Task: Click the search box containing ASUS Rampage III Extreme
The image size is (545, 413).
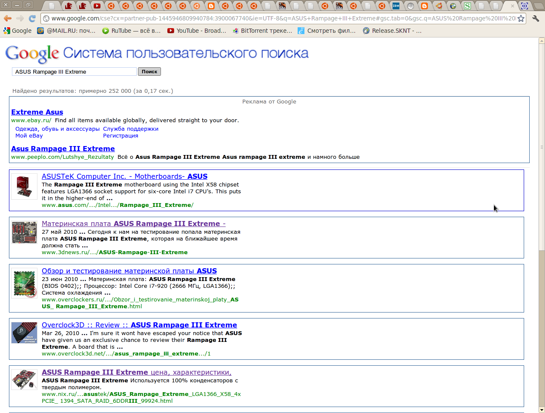Action: 74,72
